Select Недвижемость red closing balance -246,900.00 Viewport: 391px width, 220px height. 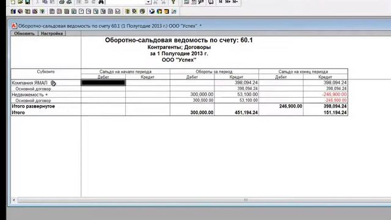click(x=334, y=95)
